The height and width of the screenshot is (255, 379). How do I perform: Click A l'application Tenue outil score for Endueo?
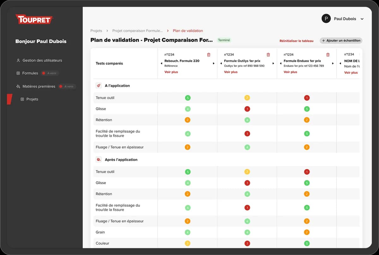tap(307, 98)
